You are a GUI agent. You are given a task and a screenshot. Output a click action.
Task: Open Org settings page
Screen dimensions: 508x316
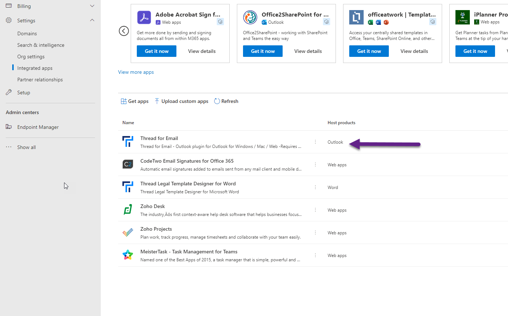(x=31, y=57)
